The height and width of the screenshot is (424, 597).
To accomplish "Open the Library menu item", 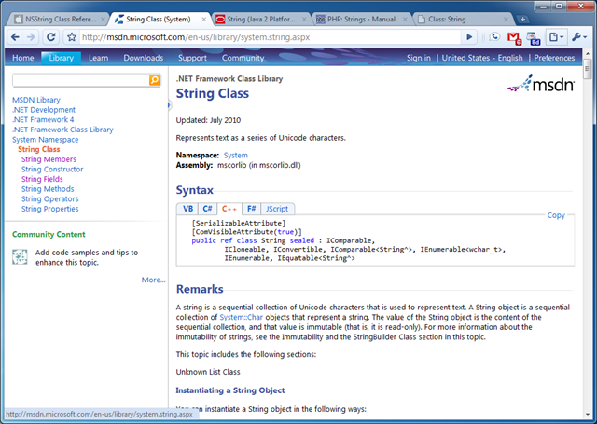I will 61,58.
